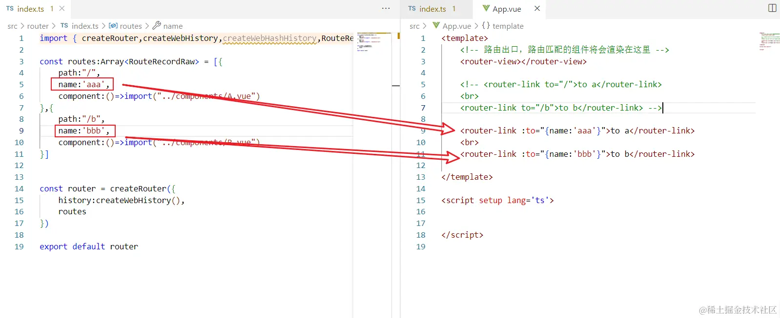The height and width of the screenshot is (318, 780).
Task: Click the right editor minimap
Action: click(x=769, y=41)
